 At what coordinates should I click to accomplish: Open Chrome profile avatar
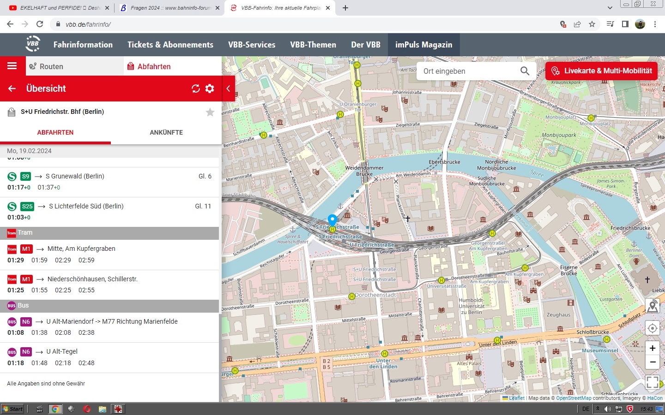pos(640,24)
